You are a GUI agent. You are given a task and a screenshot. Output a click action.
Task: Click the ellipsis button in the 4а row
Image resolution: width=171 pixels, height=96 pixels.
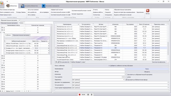(24, 75)
